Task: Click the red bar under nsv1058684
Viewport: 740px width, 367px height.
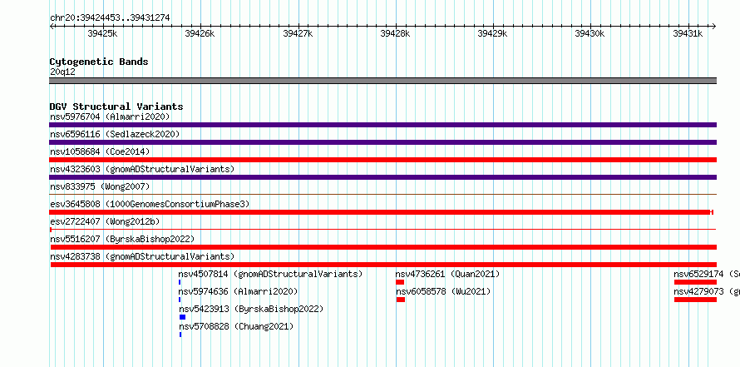Action: point(382,160)
